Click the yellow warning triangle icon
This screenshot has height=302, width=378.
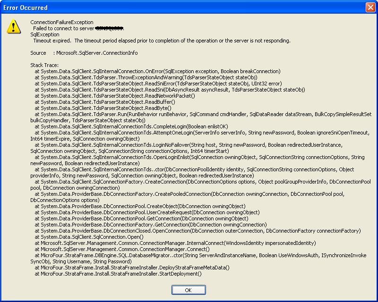[x=14, y=26]
